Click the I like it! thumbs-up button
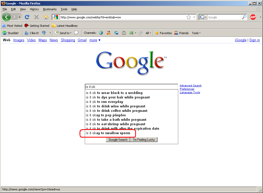The width and height of the screenshot is (263, 193). [x=32, y=33]
